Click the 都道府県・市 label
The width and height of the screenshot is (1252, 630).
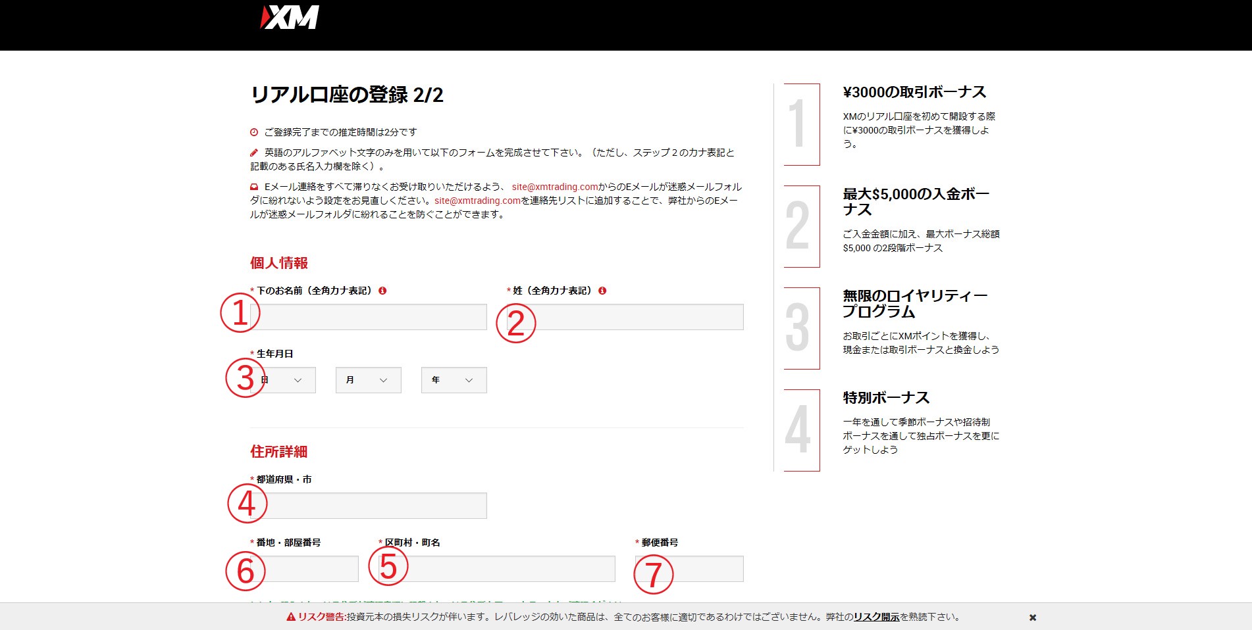click(284, 479)
